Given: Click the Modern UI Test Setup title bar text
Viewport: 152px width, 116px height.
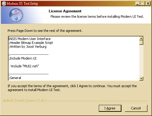Looking at the screenshot, I should (x=22, y=4).
